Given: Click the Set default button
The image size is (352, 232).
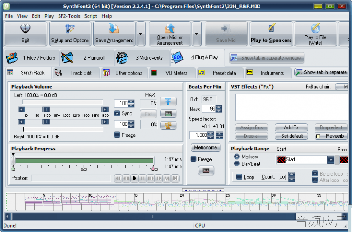Looking at the screenshot, I should (291, 136).
